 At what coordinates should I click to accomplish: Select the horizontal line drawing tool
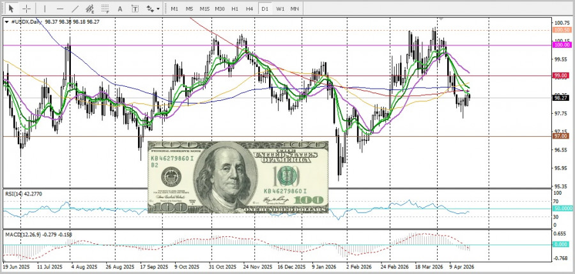pyautogui.click(x=60, y=8)
